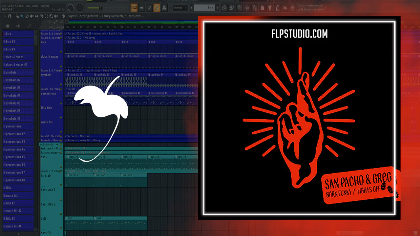Mute the claps & snaps track

pyautogui.click(x=61, y=66)
